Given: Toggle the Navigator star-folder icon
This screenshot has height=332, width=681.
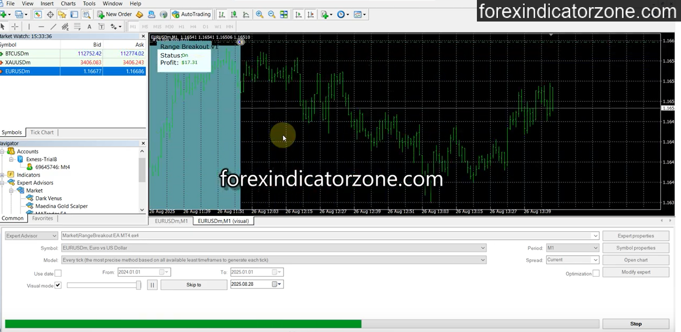Looking at the screenshot, I should 62,14.
